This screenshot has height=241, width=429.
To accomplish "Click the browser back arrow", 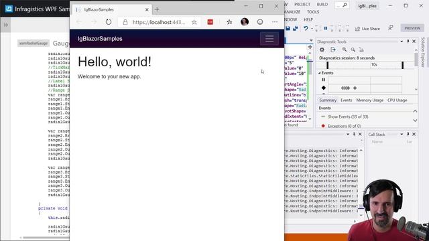I will 79,22.
